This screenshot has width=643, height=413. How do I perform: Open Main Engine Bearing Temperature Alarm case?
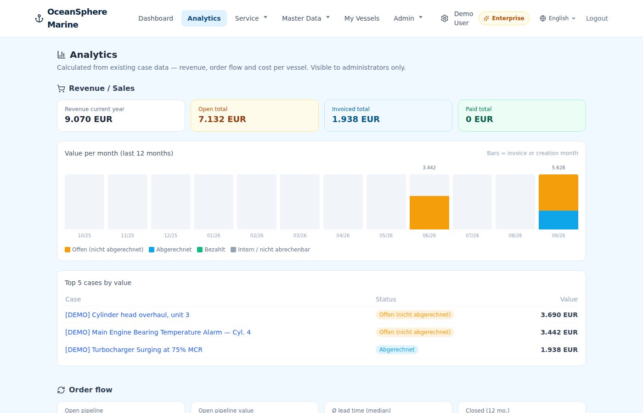tap(158, 332)
